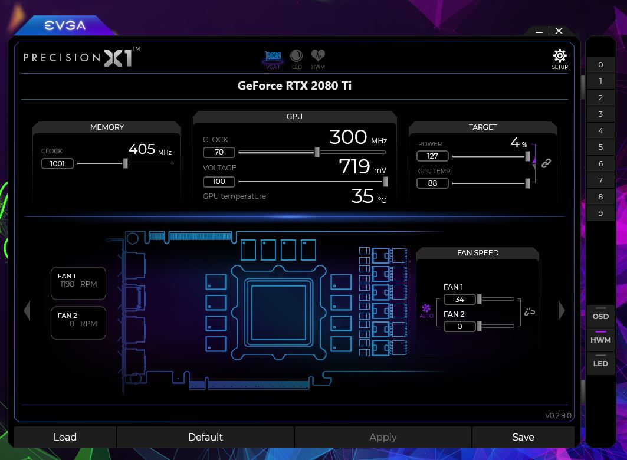Select profile 4
This screenshot has width=627, height=460.
(x=600, y=131)
